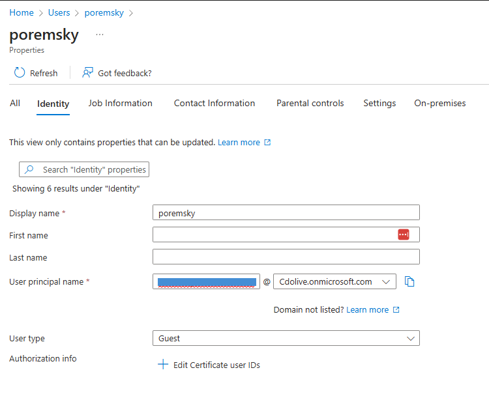Click the Refresh button label
Viewport: 489px width, 411px height.
(x=44, y=73)
